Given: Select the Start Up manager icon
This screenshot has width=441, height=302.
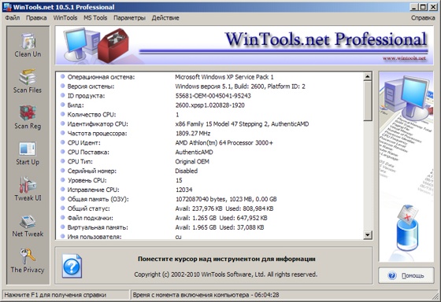Looking at the screenshot, I should click(28, 153).
